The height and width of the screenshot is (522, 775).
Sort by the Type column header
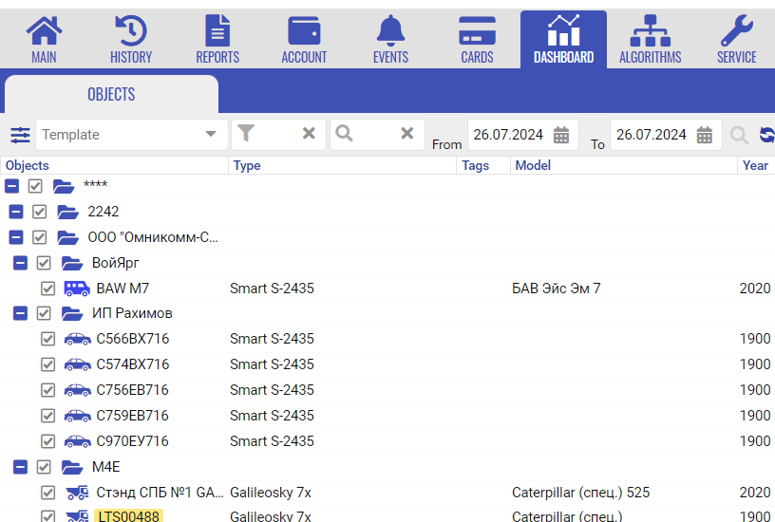point(247,165)
